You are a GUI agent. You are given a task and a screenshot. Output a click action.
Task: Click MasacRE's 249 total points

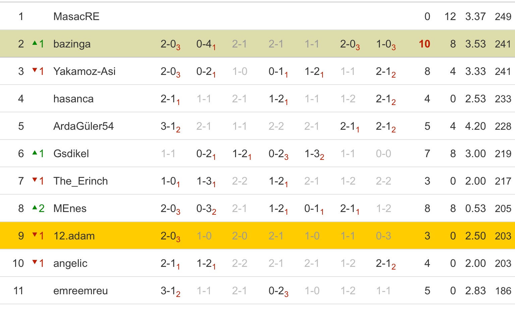(503, 16)
